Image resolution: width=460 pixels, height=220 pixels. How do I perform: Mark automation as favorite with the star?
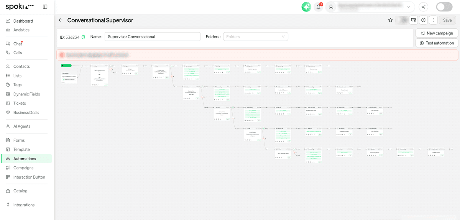click(390, 20)
